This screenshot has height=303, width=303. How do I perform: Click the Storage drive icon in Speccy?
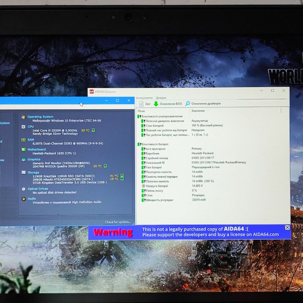tap(24, 172)
